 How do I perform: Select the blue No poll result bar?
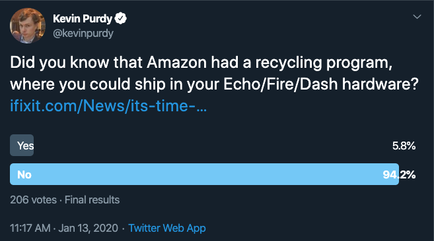204,174
